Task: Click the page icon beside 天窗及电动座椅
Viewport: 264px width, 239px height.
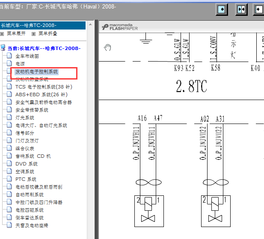Action: (x=9, y=225)
